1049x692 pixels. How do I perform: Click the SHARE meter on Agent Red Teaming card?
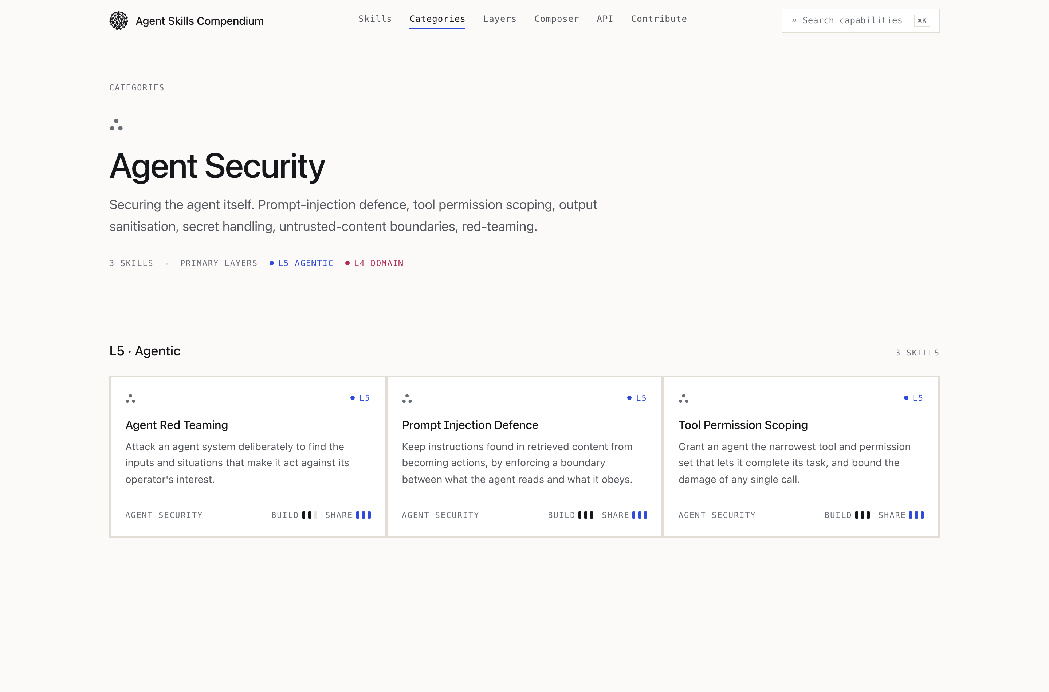pos(348,515)
